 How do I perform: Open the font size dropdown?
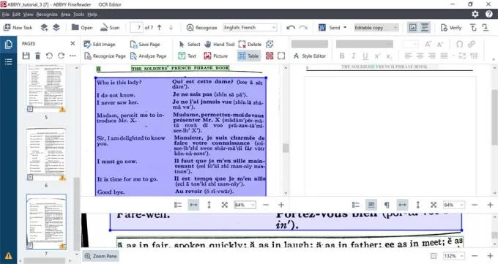pos(410,44)
